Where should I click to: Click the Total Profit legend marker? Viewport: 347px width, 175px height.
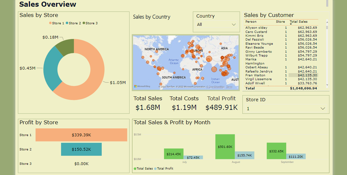point(155,168)
